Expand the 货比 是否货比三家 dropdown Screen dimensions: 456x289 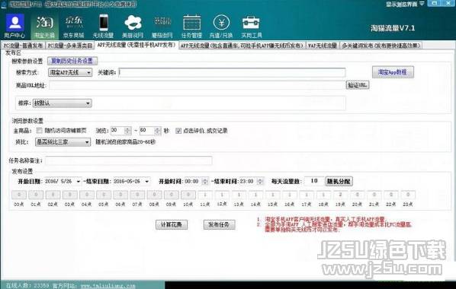63,142
